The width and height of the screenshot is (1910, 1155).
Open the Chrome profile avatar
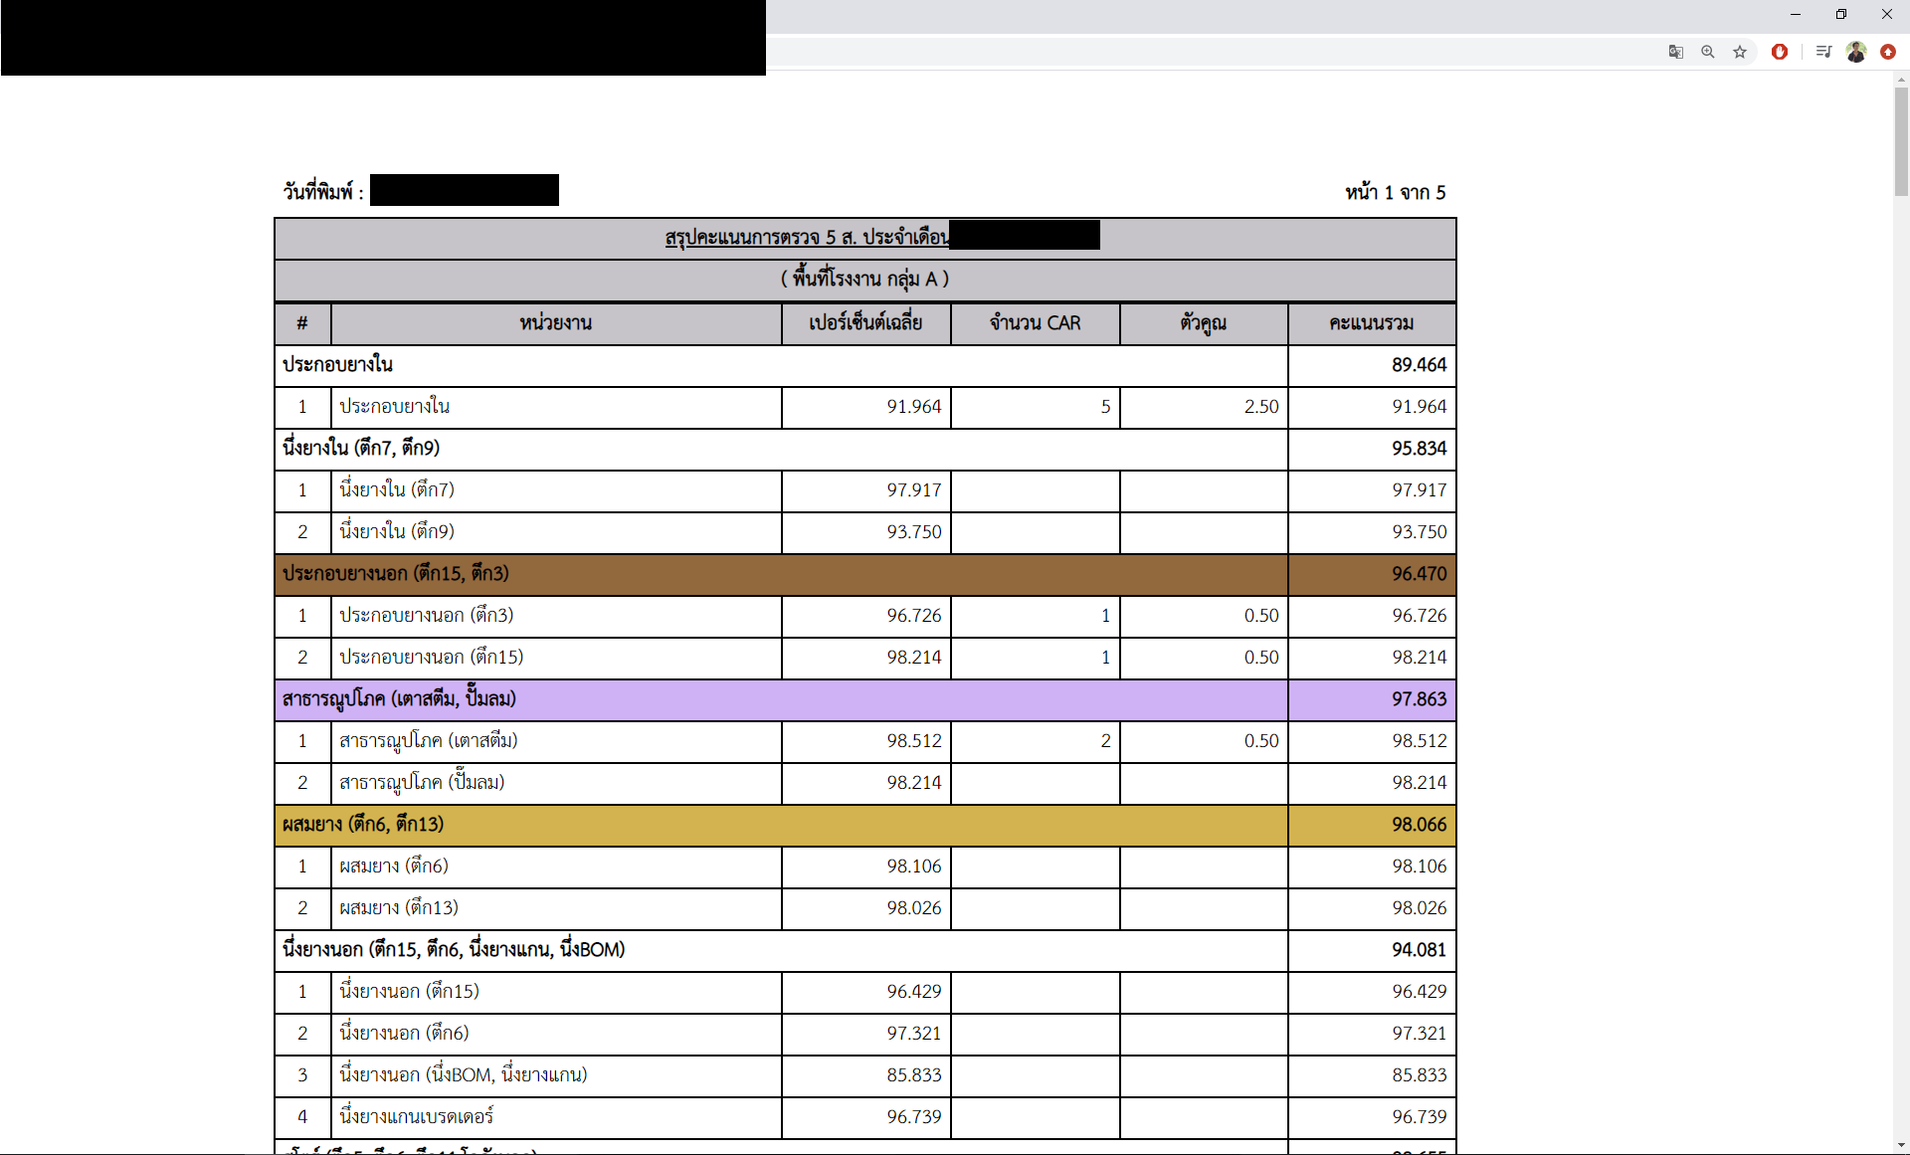[x=1856, y=52]
